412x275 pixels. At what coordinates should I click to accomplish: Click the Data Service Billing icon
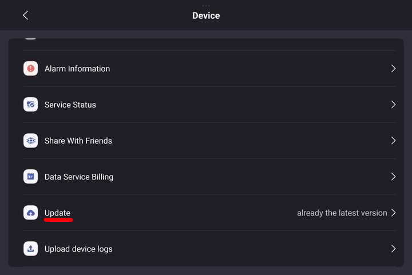pos(30,177)
